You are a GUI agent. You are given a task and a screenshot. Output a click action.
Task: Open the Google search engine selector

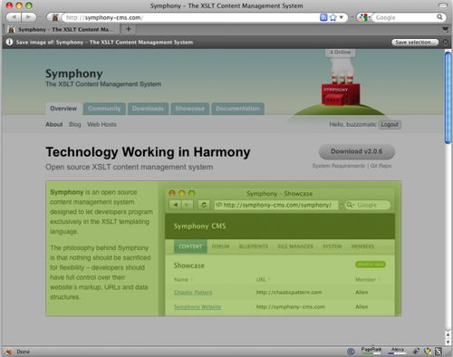tap(364, 17)
